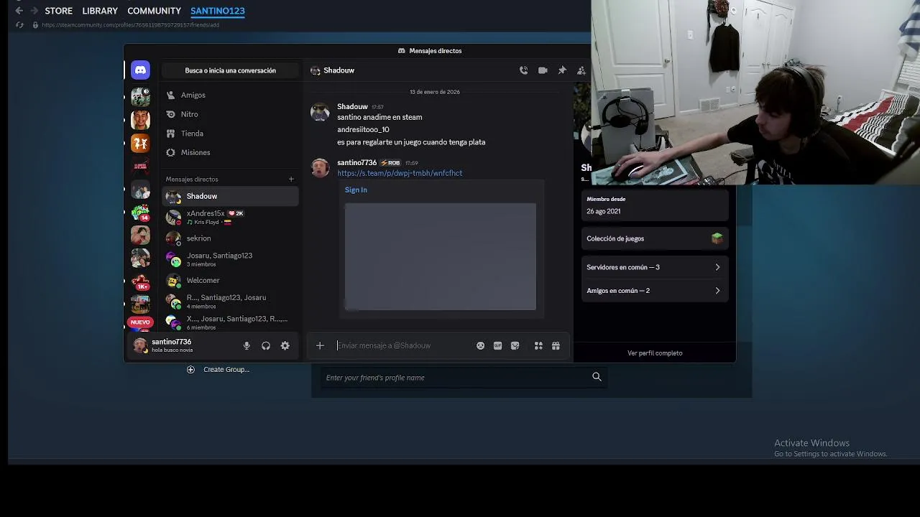Click the '26 ago 2021' member date
The image size is (920, 517).
coord(603,211)
